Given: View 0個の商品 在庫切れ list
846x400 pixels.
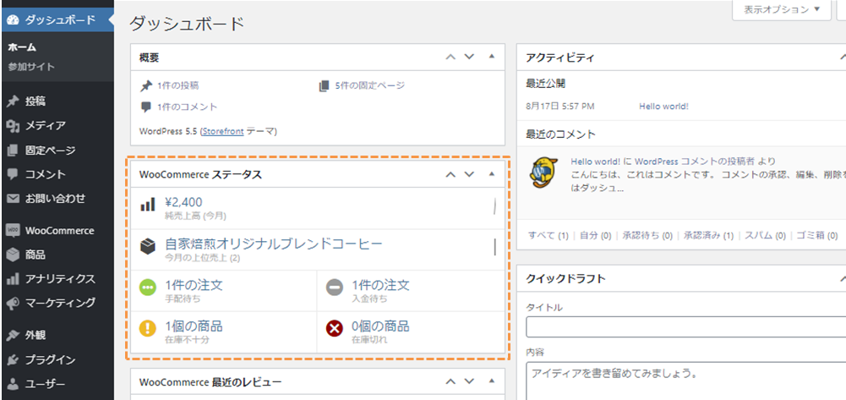Looking at the screenshot, I should pyautogui.click(x=380, y=326).
